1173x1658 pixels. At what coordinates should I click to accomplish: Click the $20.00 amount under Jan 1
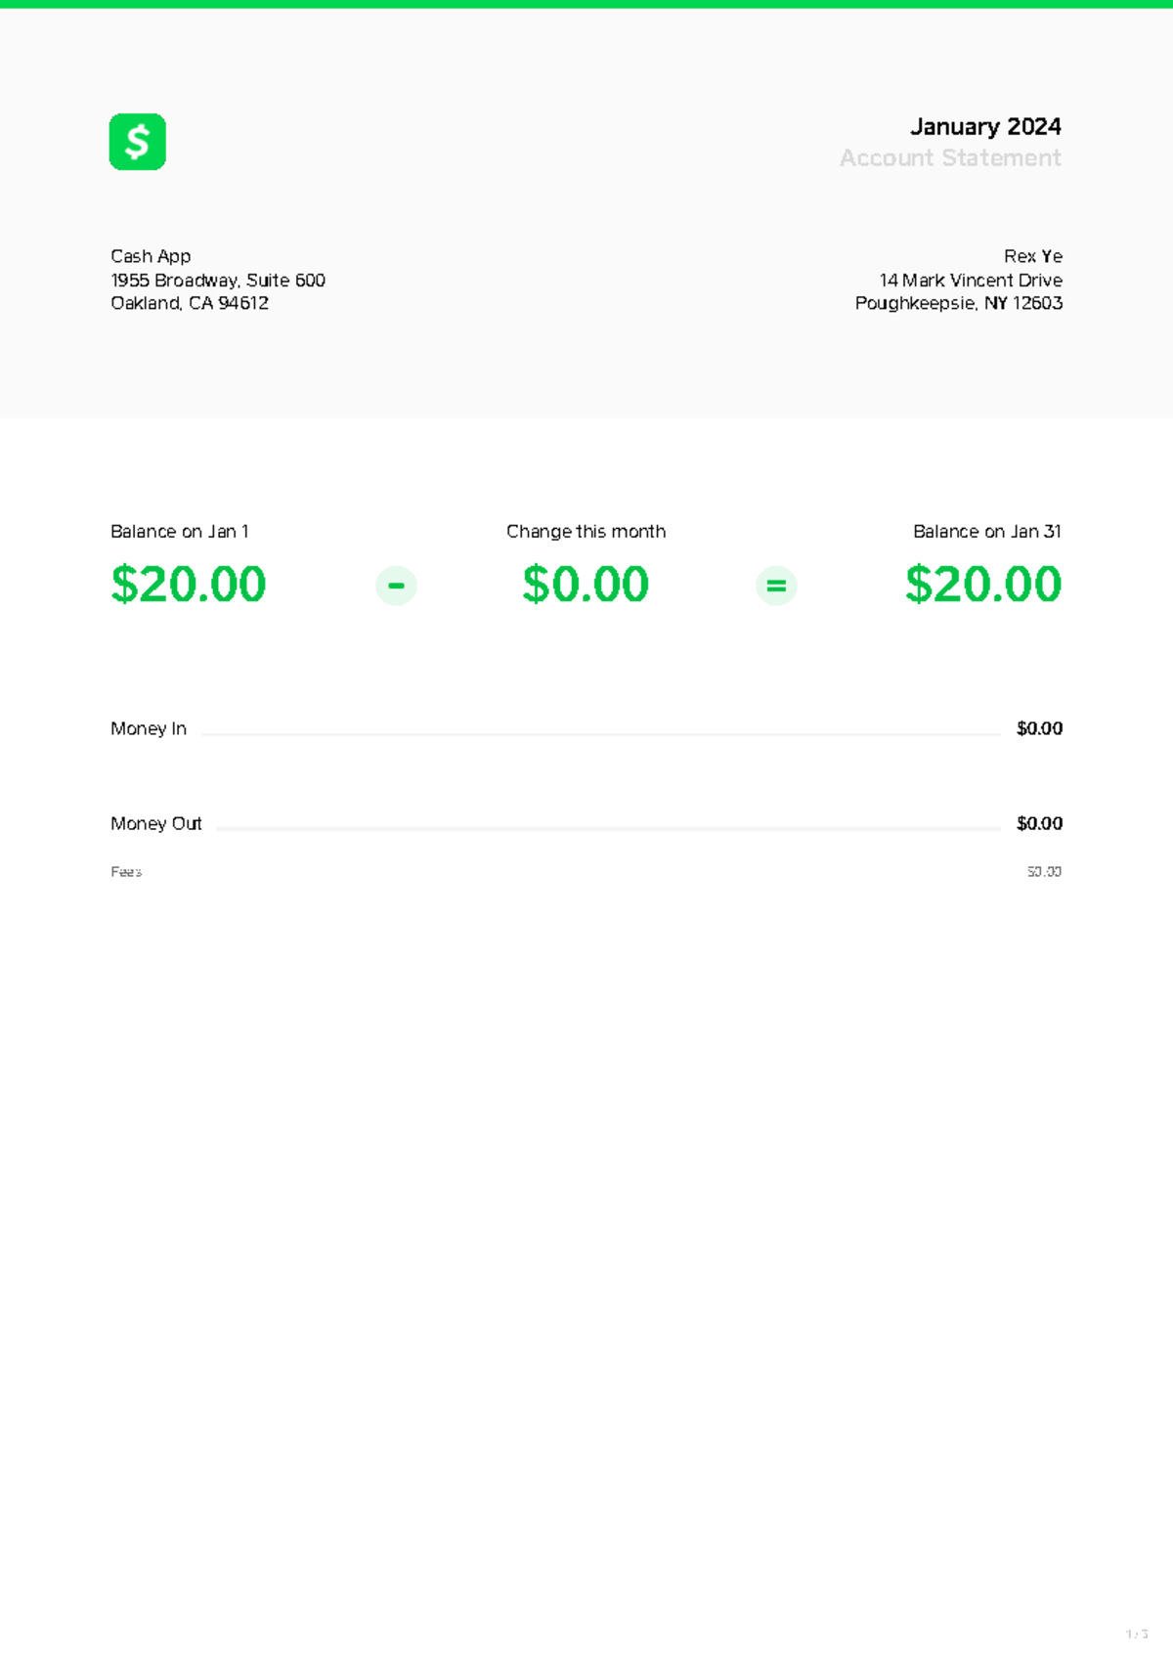[x=189, y=585]
